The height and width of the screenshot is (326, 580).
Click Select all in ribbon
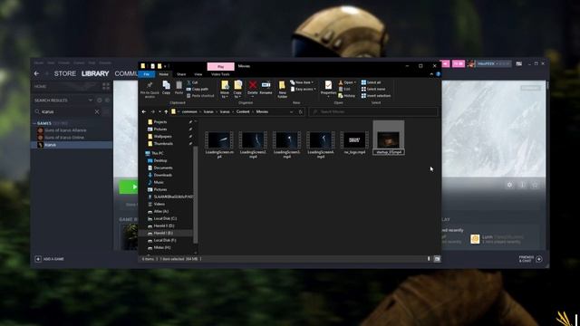(x=371, y=82)
